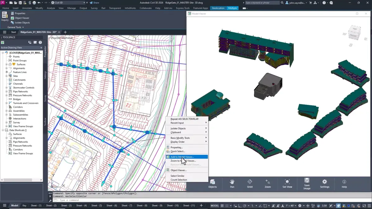Open Isolate Objects submenu in context menu
The width and height of the screenshot is (372, 209).
tap(187, 128)
